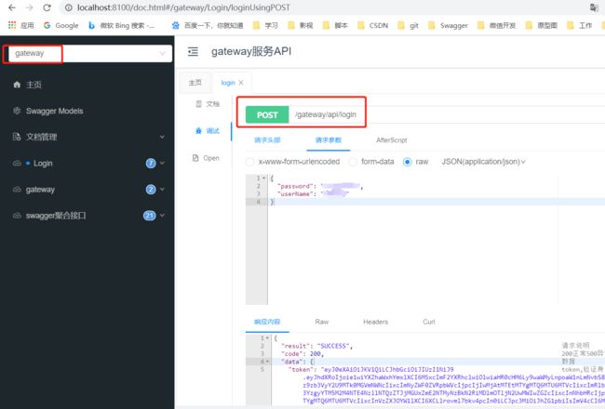This screenshot has width=605, height=409.
Task: Fold the response JSON at line 1
Action: tap(267, 338)
